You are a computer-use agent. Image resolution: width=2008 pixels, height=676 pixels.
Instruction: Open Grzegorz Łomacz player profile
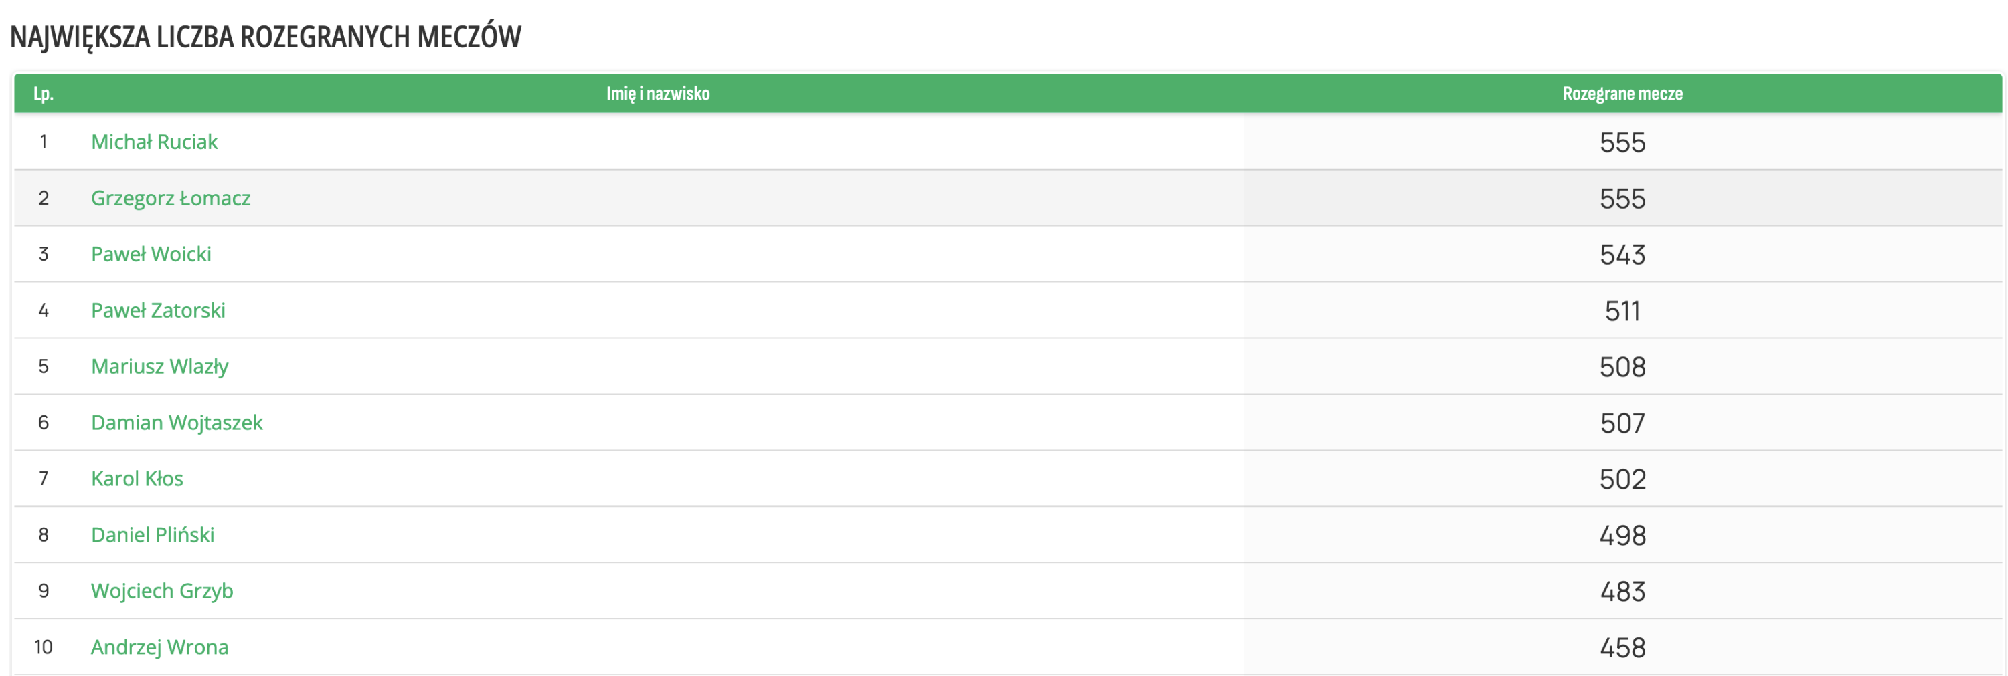pos(171,198)
